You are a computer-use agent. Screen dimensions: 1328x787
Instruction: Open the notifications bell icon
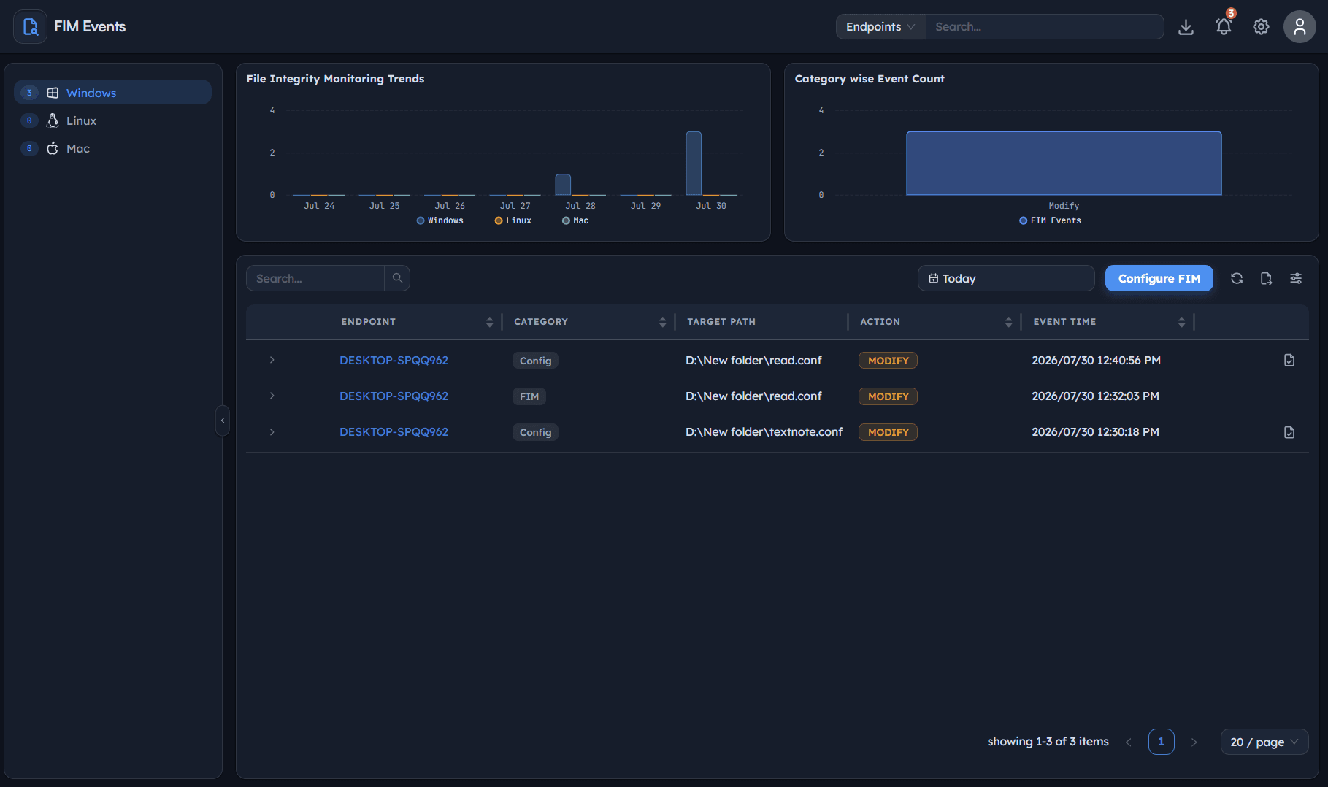tap(1224, 27)
